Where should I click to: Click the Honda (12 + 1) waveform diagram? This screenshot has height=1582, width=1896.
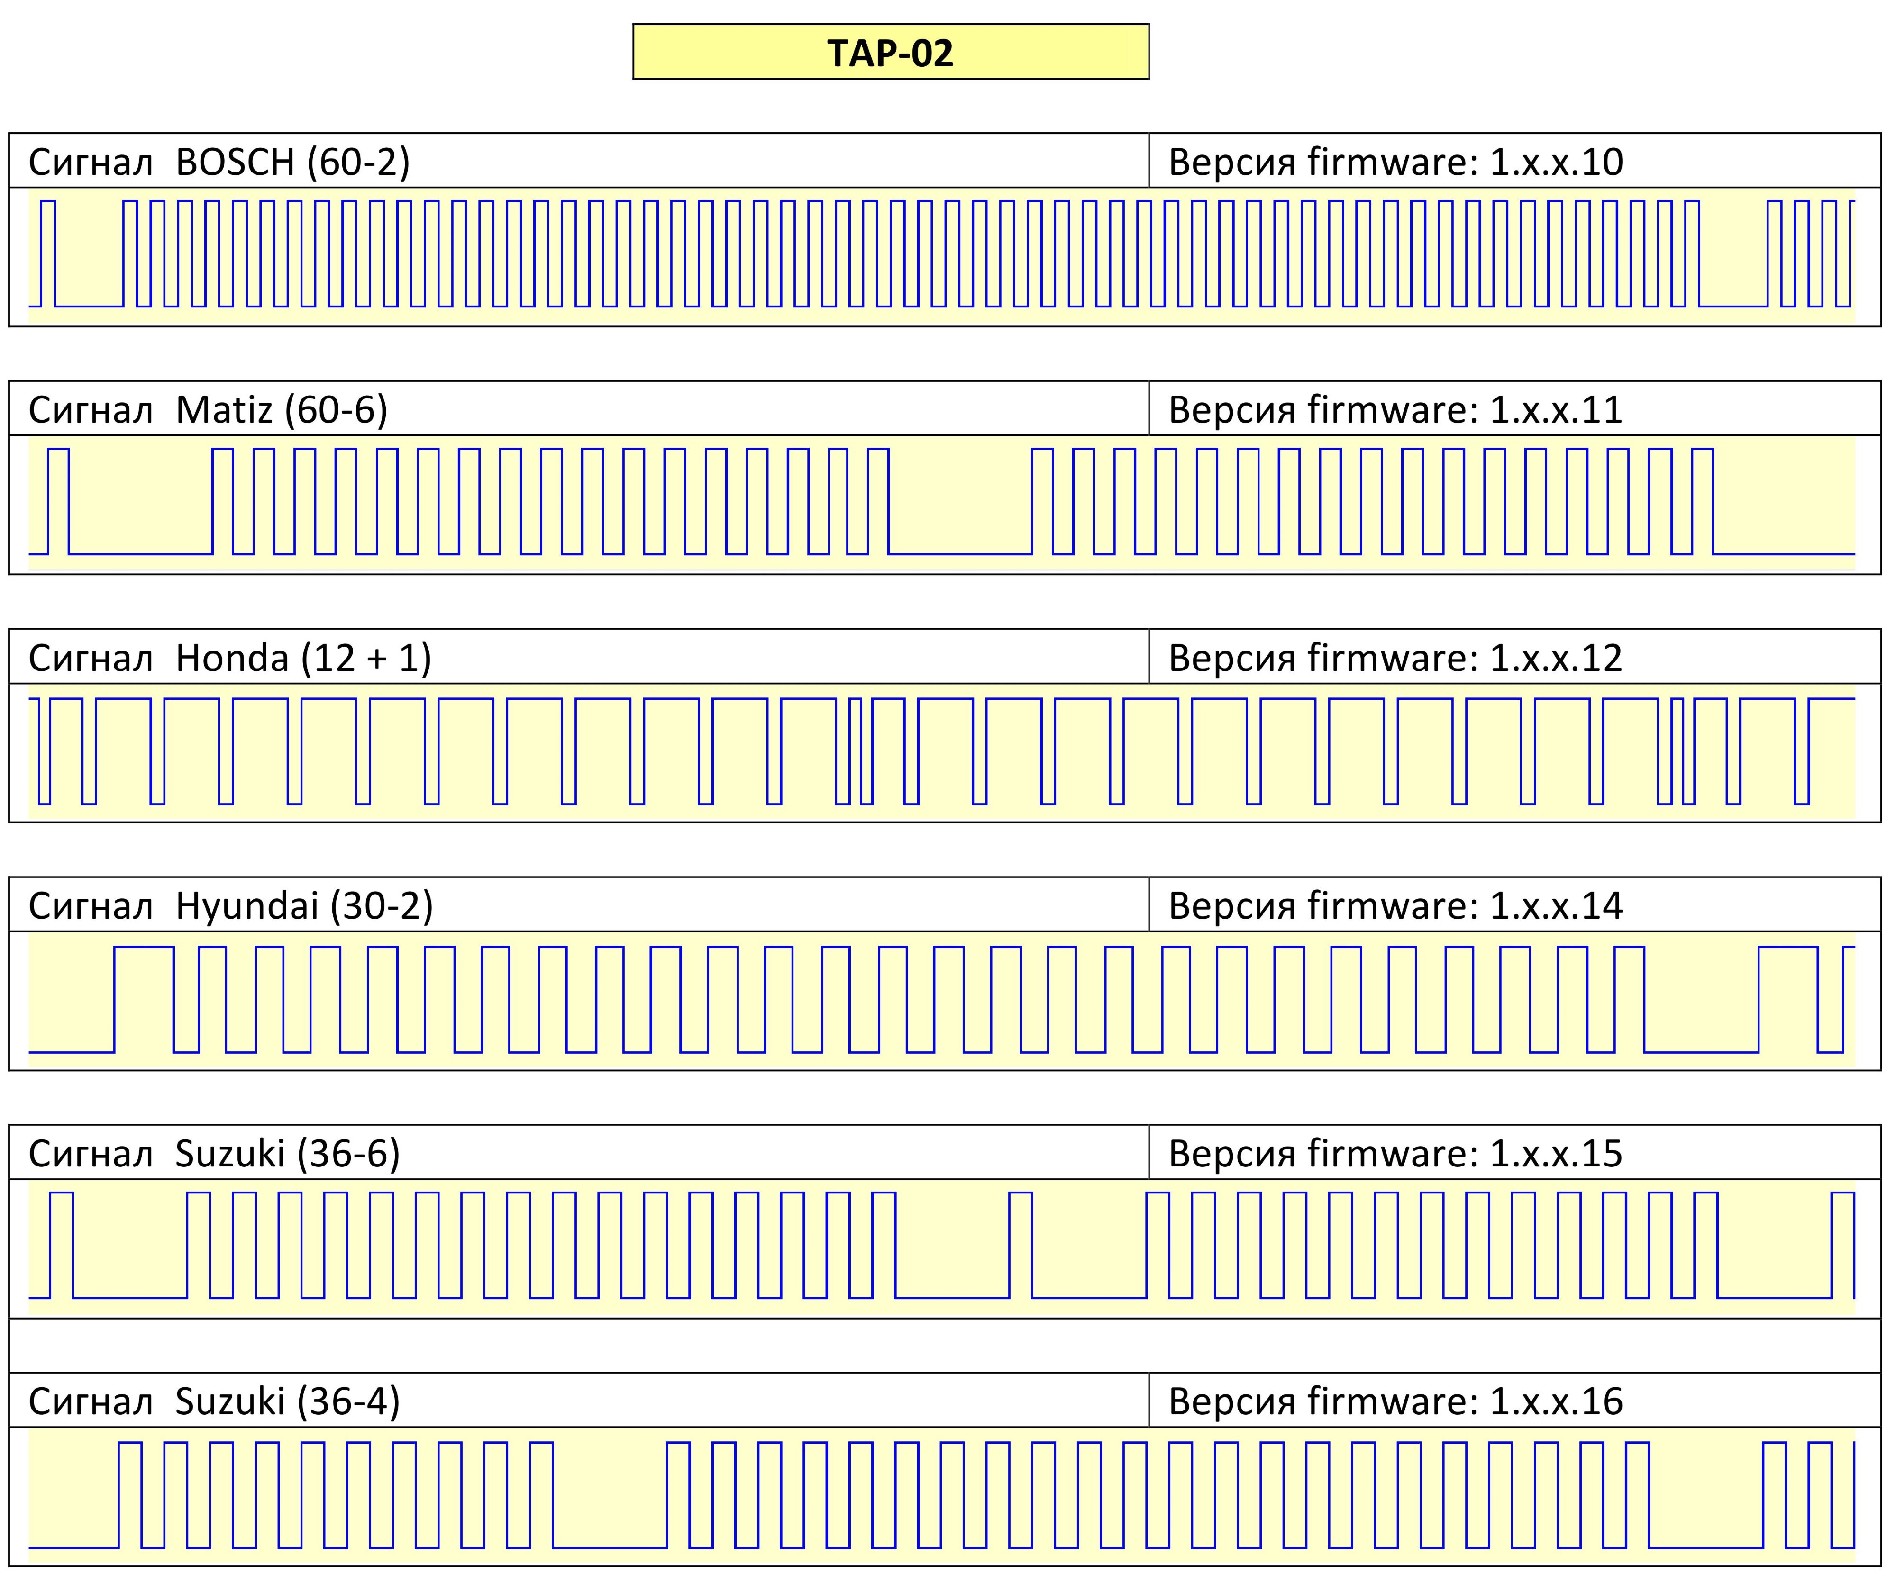click(942, 752)
